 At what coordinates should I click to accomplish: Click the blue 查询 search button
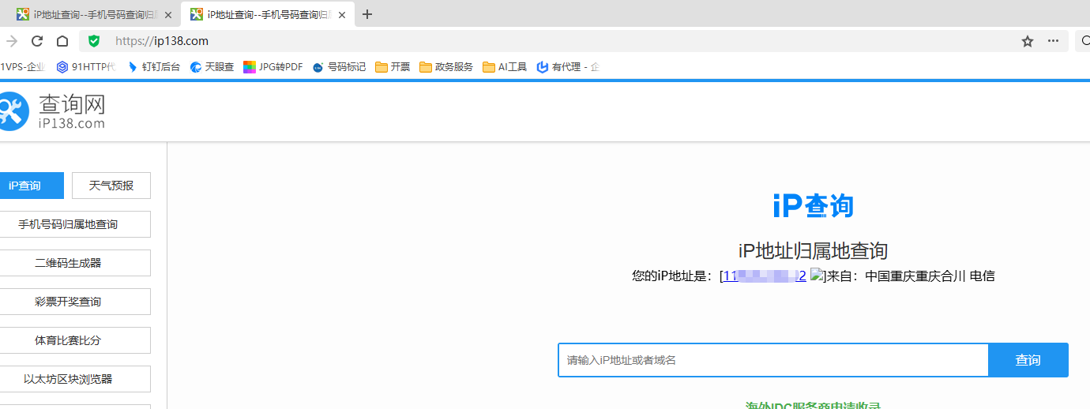[1028, 360]
